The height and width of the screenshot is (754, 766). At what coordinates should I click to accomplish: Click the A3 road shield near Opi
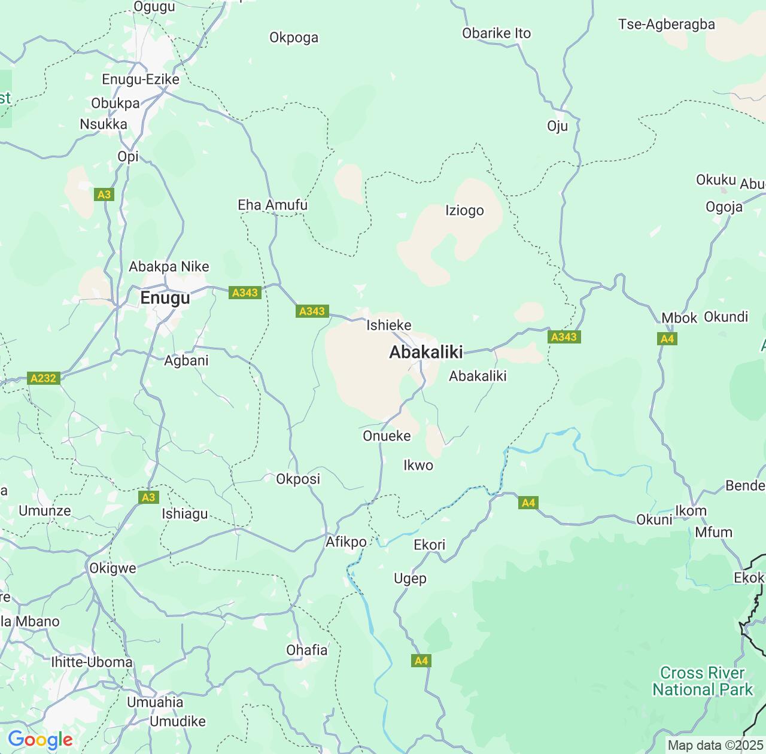(104, 194)
